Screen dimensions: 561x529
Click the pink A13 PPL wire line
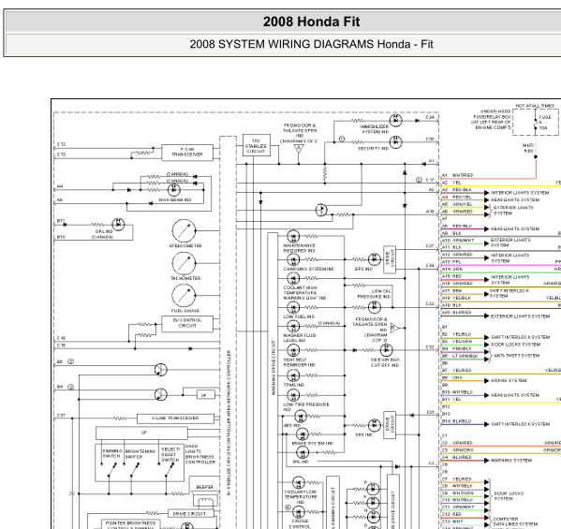501,265
